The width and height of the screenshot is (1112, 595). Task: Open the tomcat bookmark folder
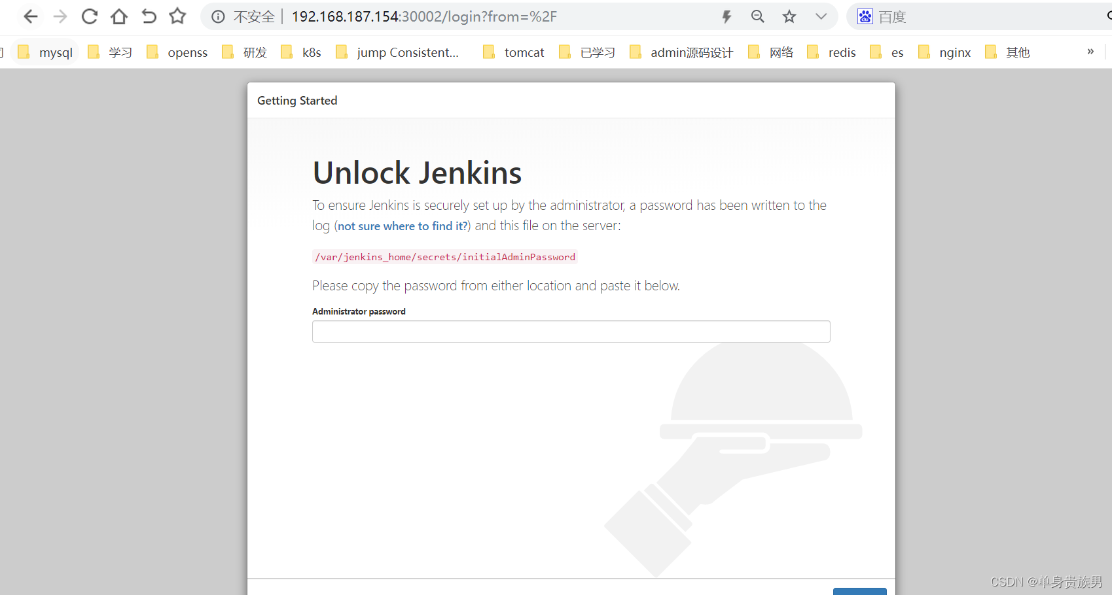(514, 52)
